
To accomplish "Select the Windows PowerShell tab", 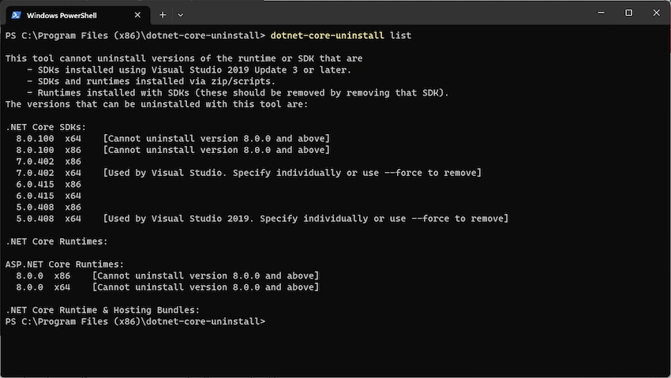I will click(78, 16).
